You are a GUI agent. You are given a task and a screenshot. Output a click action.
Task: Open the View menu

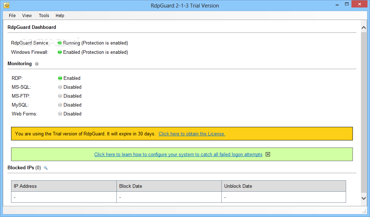point(27,16)
